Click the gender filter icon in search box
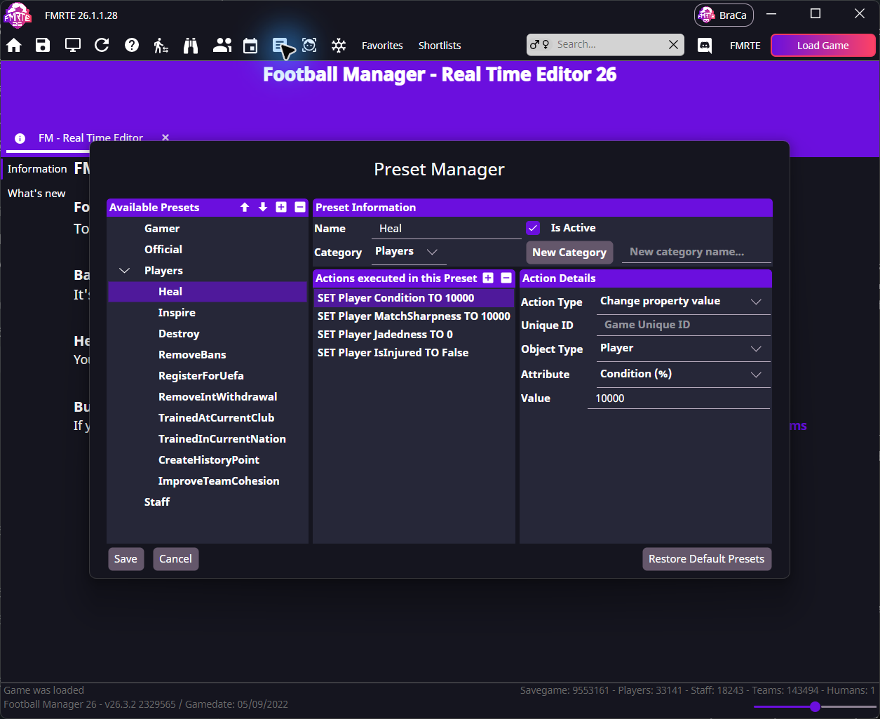The image size is (880, 719). click(539, 45)
